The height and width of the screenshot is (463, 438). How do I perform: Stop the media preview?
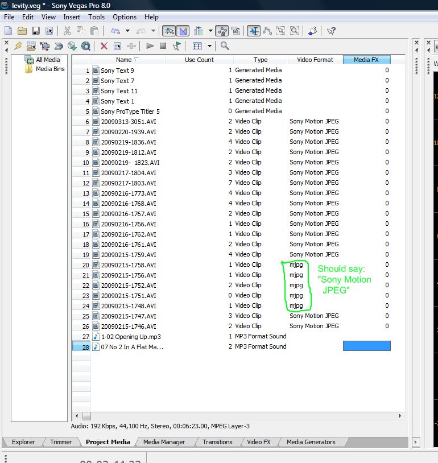pos(163,46)
